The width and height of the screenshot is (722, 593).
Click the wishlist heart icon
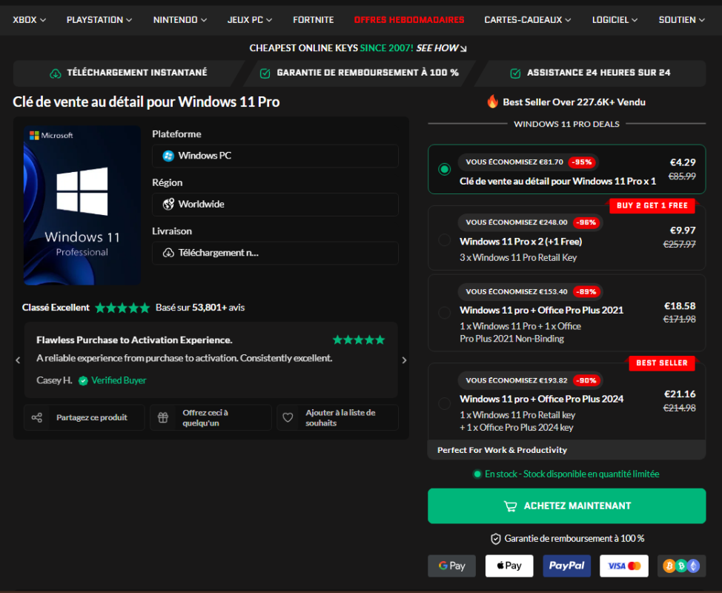288,417
